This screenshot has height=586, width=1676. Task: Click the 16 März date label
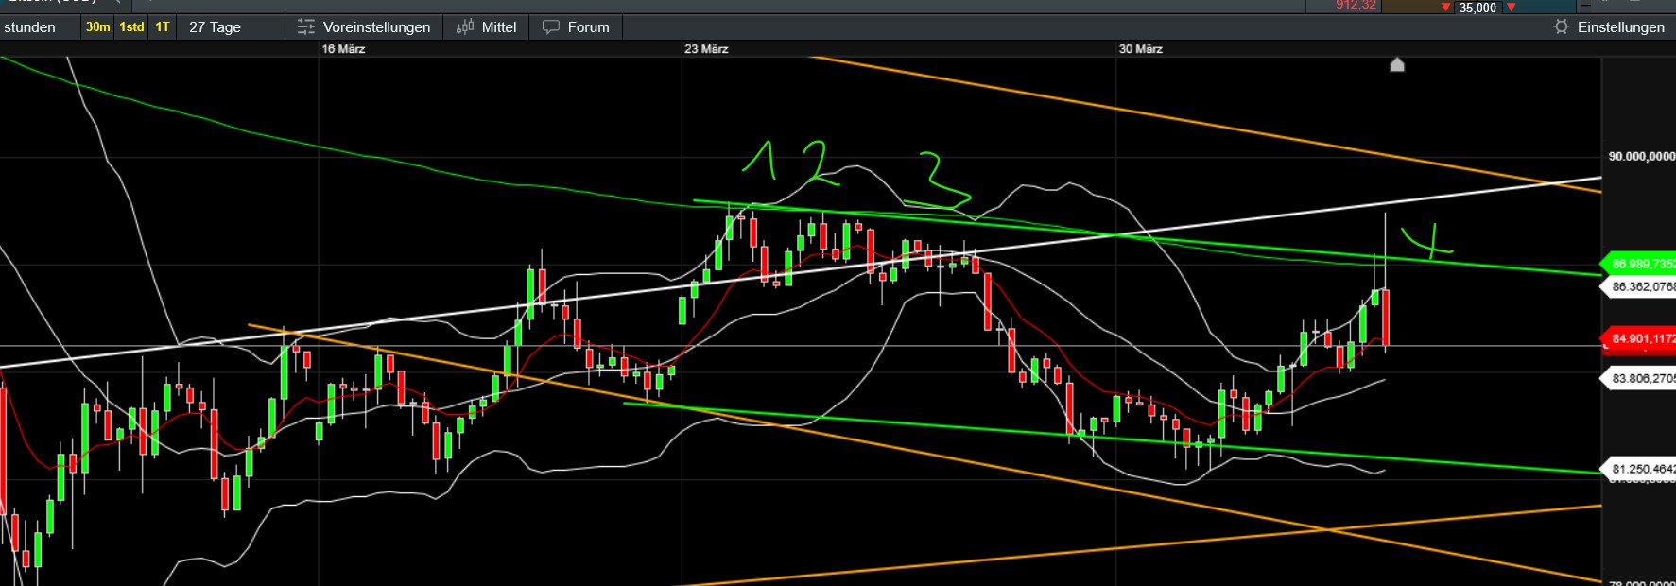coord(343,49)
